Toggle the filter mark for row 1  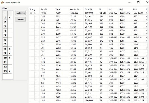coord(10,18)
